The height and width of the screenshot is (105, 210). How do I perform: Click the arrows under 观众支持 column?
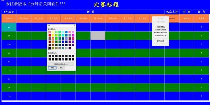(x=172, y=18)
